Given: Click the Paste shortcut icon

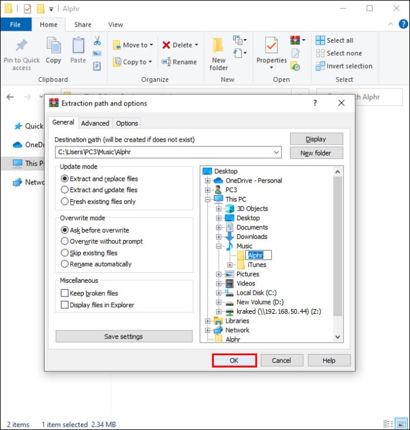Looking at the screenshot, I should (97, 66).
